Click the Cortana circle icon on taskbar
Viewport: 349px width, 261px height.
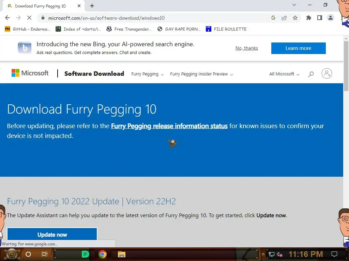pyautogui.click(x=28, y=254)
